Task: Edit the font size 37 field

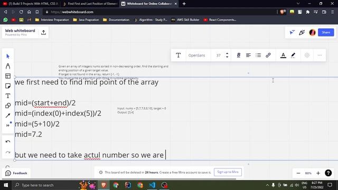Action: click(218, 55)
